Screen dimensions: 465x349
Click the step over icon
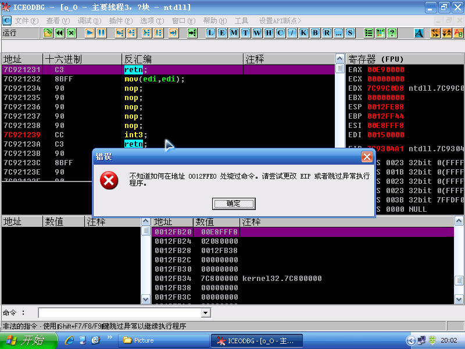click(132, 33)
